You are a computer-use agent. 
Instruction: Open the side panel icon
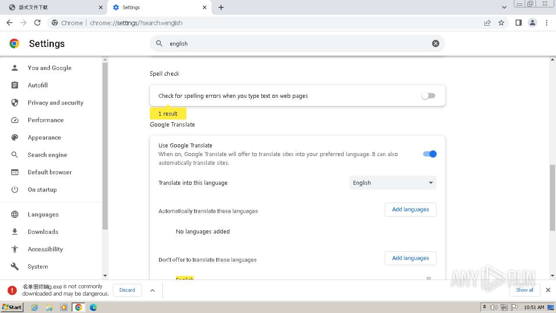[x=518, y=23]
